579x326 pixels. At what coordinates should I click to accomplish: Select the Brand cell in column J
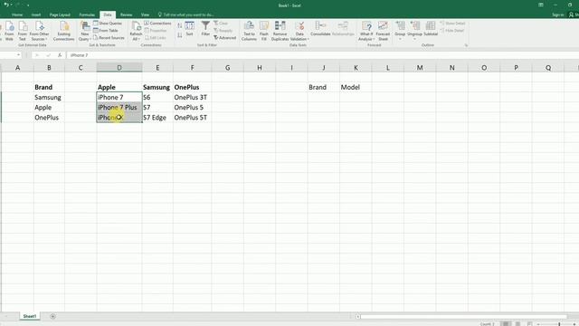[x=324, y=87]
